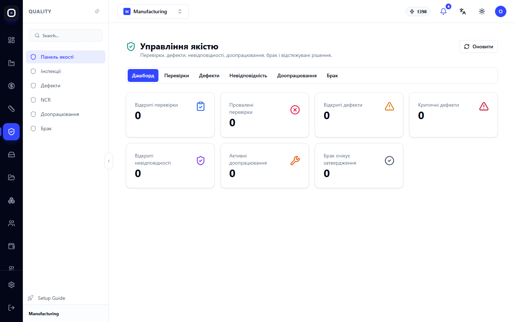Switch to the Невідповідність tab
Screen dimensions: 515x322
[x=248, y=75]
